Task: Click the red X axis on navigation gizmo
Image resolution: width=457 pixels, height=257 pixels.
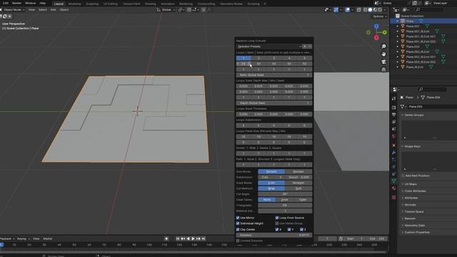Action: (376, 38)
